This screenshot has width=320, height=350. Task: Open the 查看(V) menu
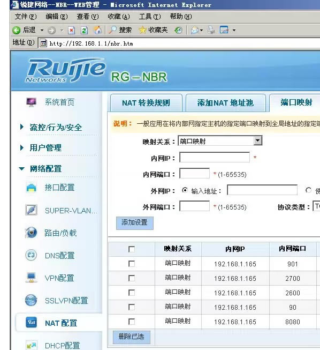click(x=87, y=17)
